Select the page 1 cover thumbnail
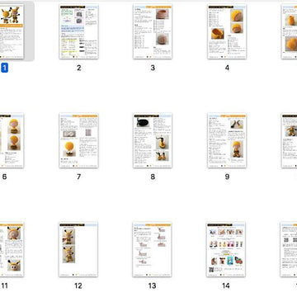 point(12,31)
